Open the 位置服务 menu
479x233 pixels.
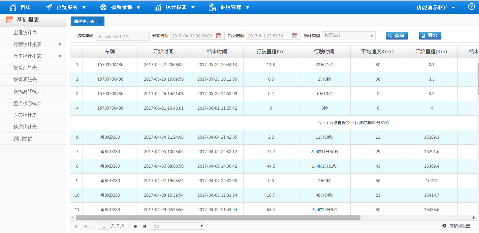[67, 7]
